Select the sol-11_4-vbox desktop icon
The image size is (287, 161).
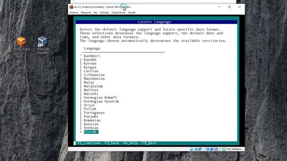tap(22, 44)
